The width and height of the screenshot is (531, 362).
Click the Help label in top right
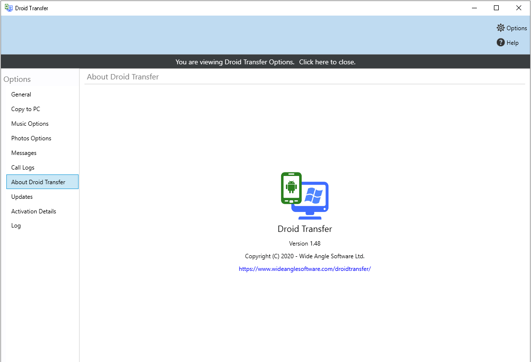[x=512, y=42]
